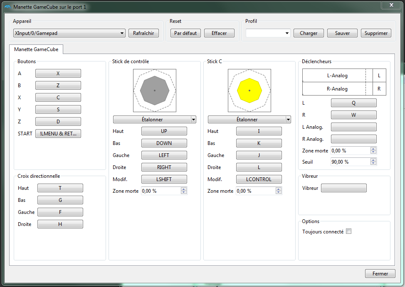Screen dimensions: 405x287
Task: Click control stick Zone morte field
Action: click(161, 191)
